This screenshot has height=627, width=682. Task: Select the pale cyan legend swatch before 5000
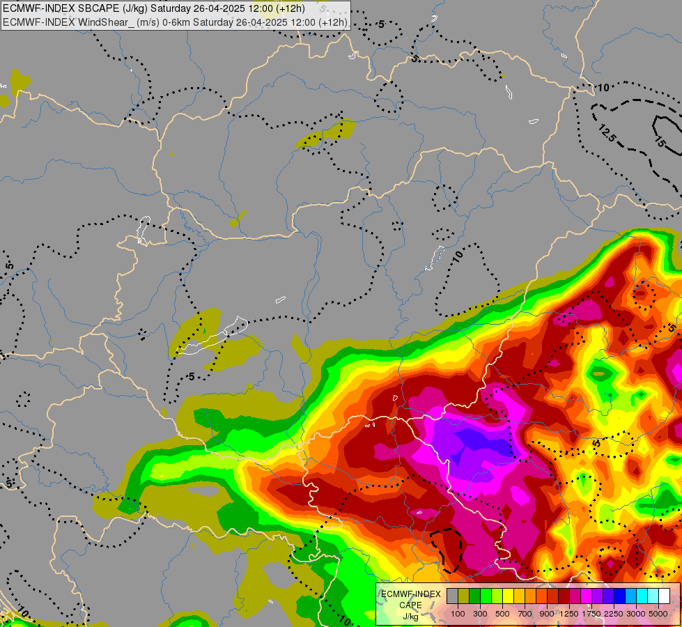coord(653,596)
